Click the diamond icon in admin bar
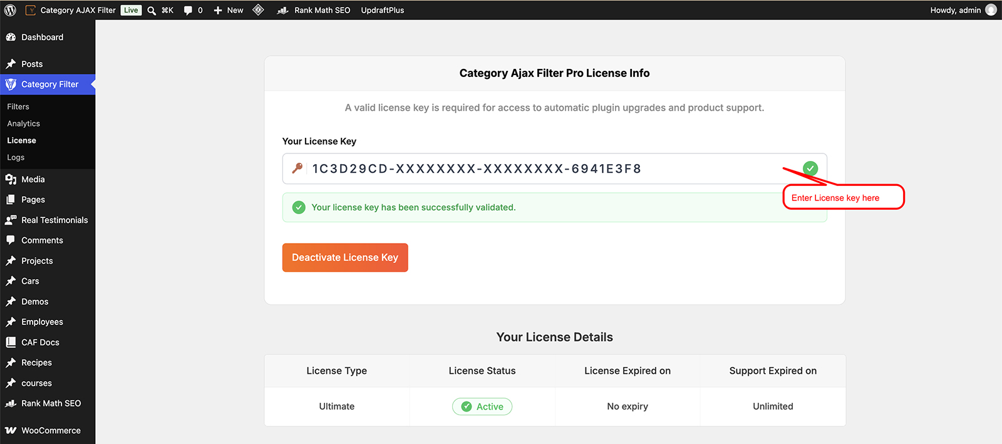 pyautogui.click(x=259, y=10)
